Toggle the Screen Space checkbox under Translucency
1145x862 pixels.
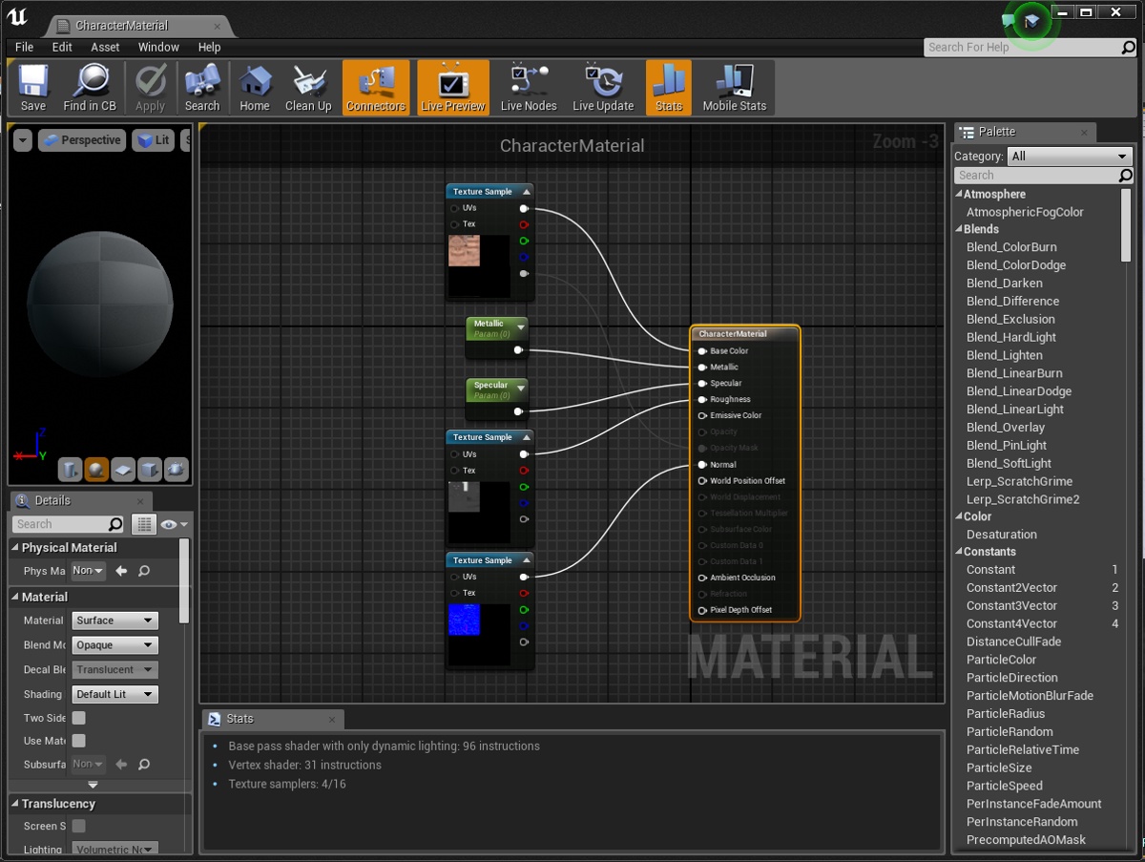tap(79, 826)
